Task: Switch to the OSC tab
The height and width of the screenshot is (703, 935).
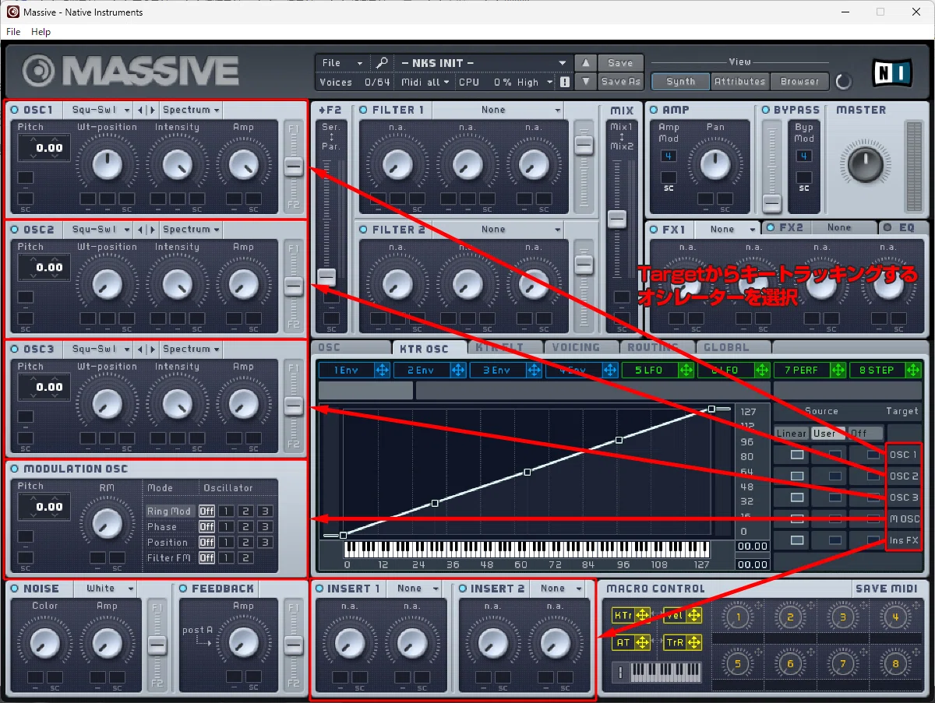Action: point(351,348)
